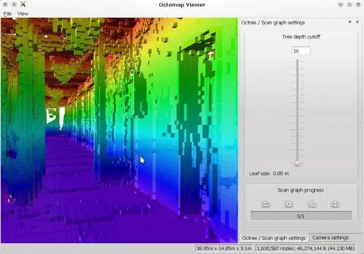Click the Leaf size 0.05 m label
Image resolution: width=364 pixels, height=254 pixels.
(269, 173)
